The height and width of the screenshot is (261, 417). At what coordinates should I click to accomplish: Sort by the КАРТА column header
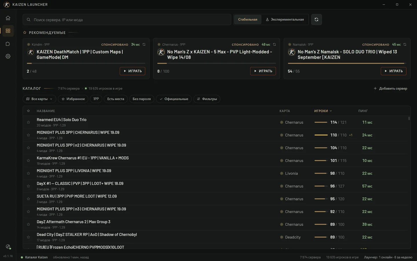click(285, 111)
